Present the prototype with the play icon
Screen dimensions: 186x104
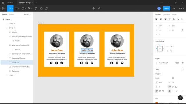[x=174, y=8]
